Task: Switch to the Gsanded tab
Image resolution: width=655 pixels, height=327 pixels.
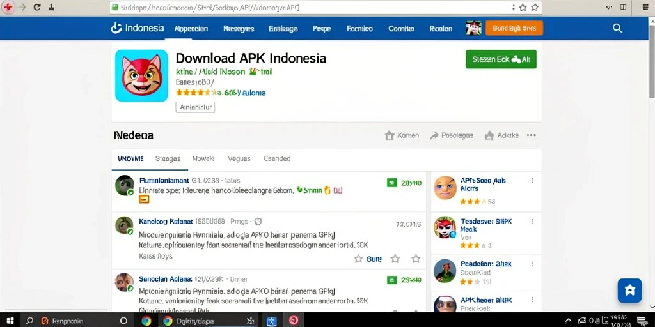Action: (x=277, y=158)
